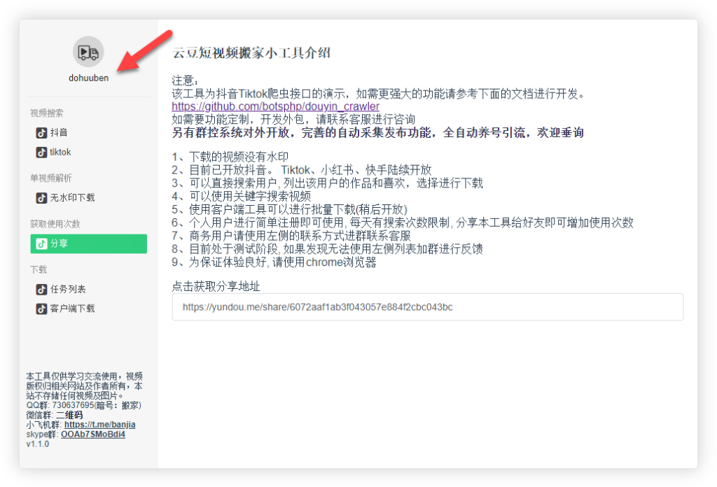Click the TikTok icon beside 抖音
717x487 pixels.
click(x=41, y=132)
